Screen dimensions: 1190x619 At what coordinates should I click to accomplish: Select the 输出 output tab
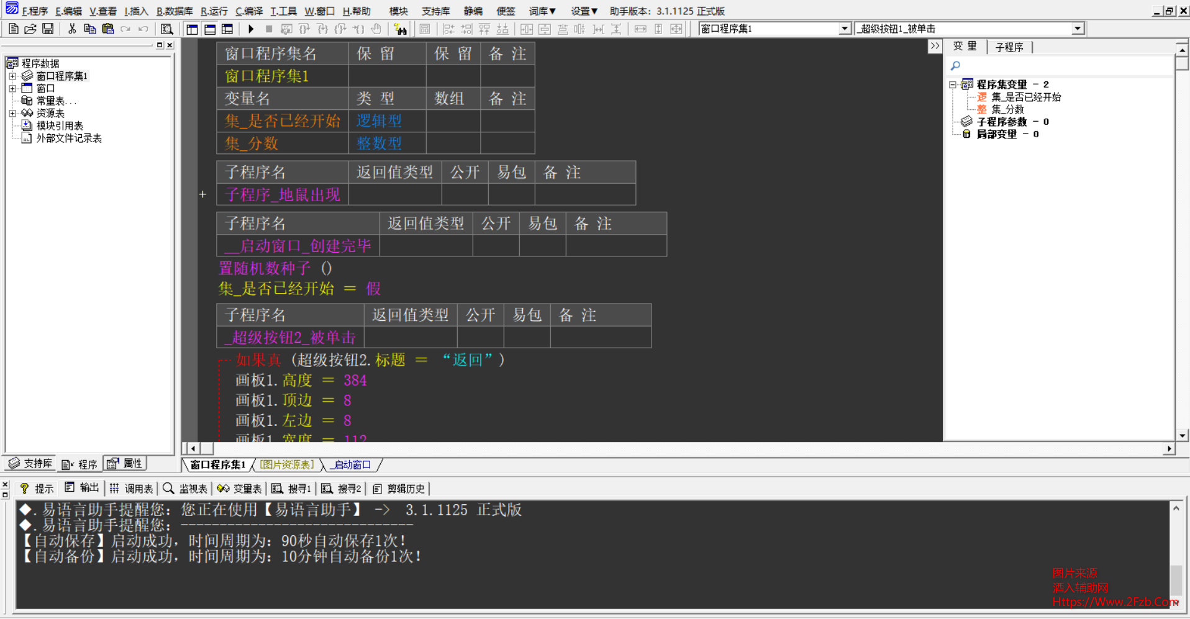82,488
